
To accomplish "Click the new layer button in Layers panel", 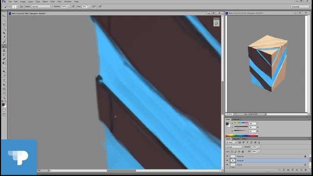I will pyautogui.click(x=301, y=170).
